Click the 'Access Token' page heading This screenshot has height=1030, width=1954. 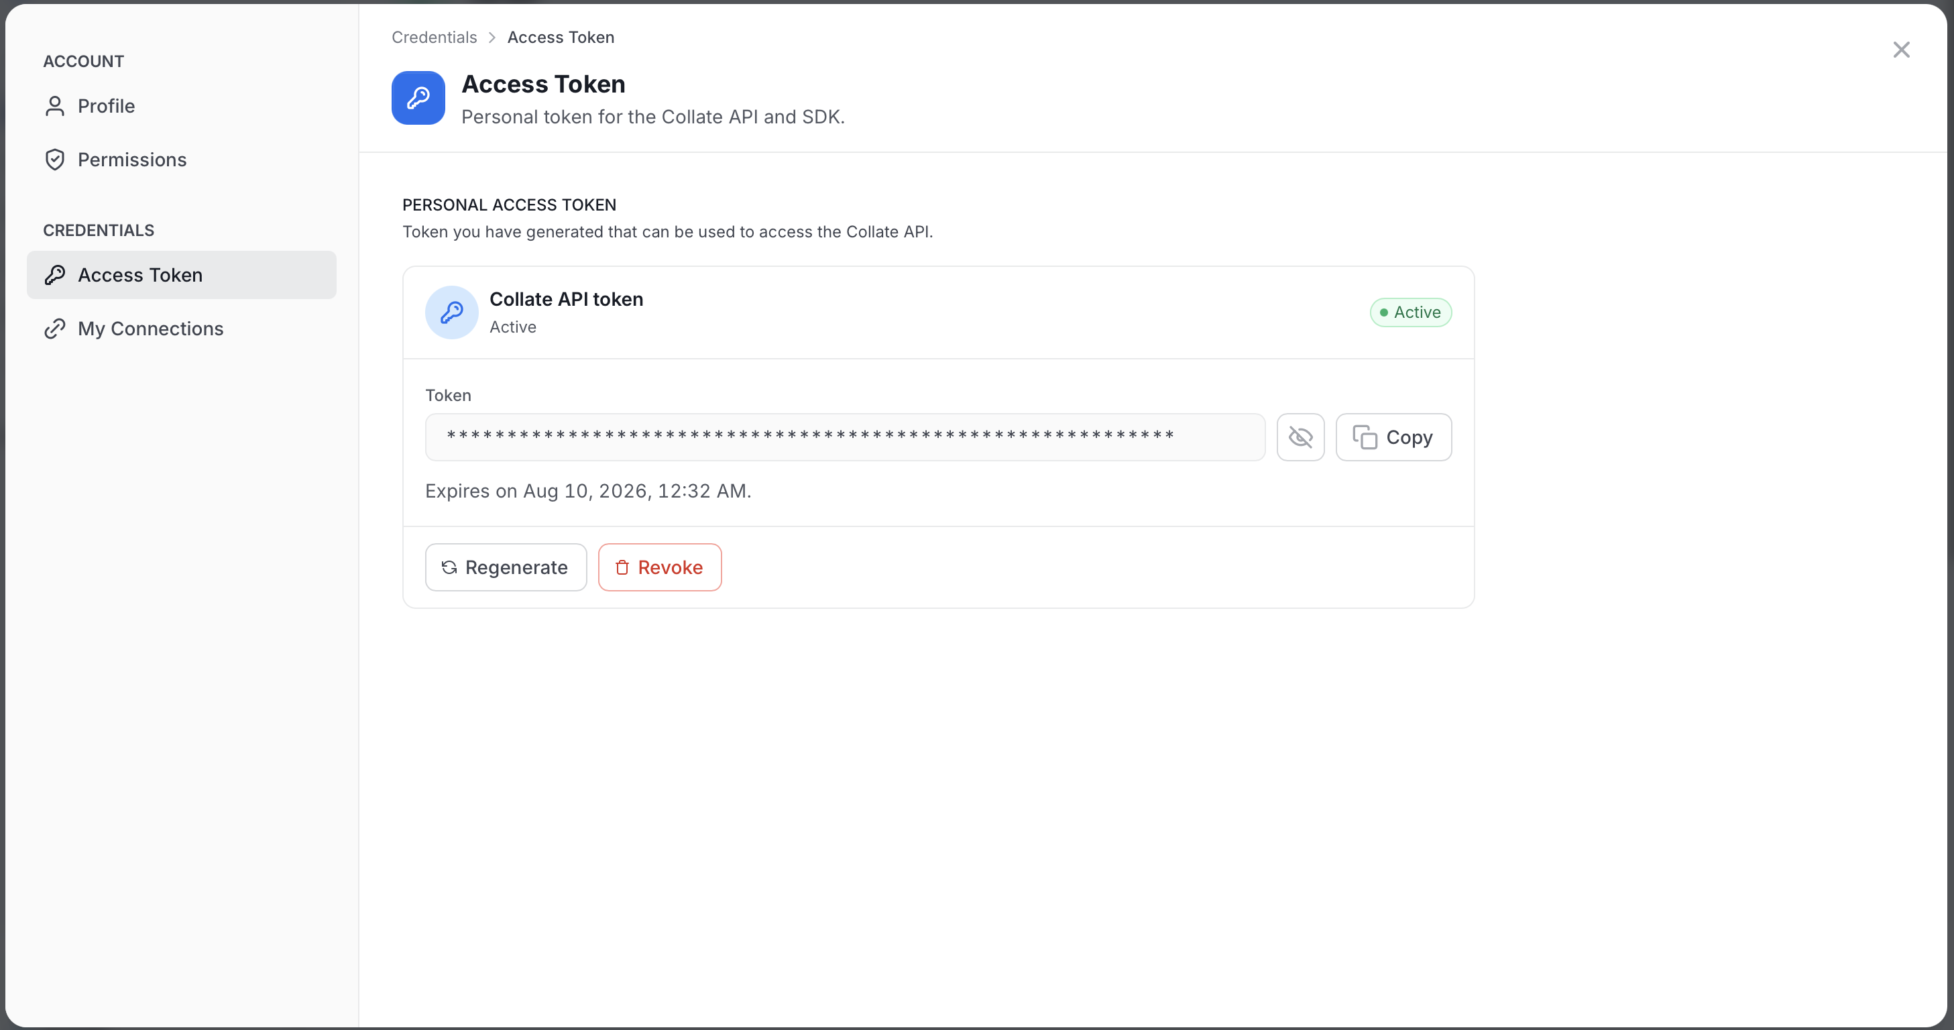tap(543, 84)
